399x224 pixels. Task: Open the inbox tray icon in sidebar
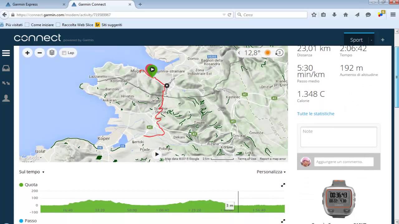6,68
